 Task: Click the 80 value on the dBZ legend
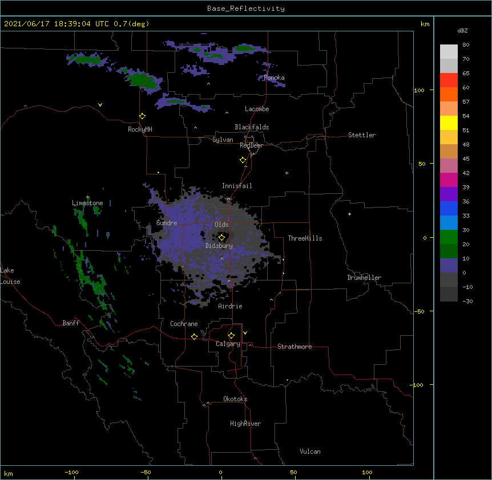(466, 45)
